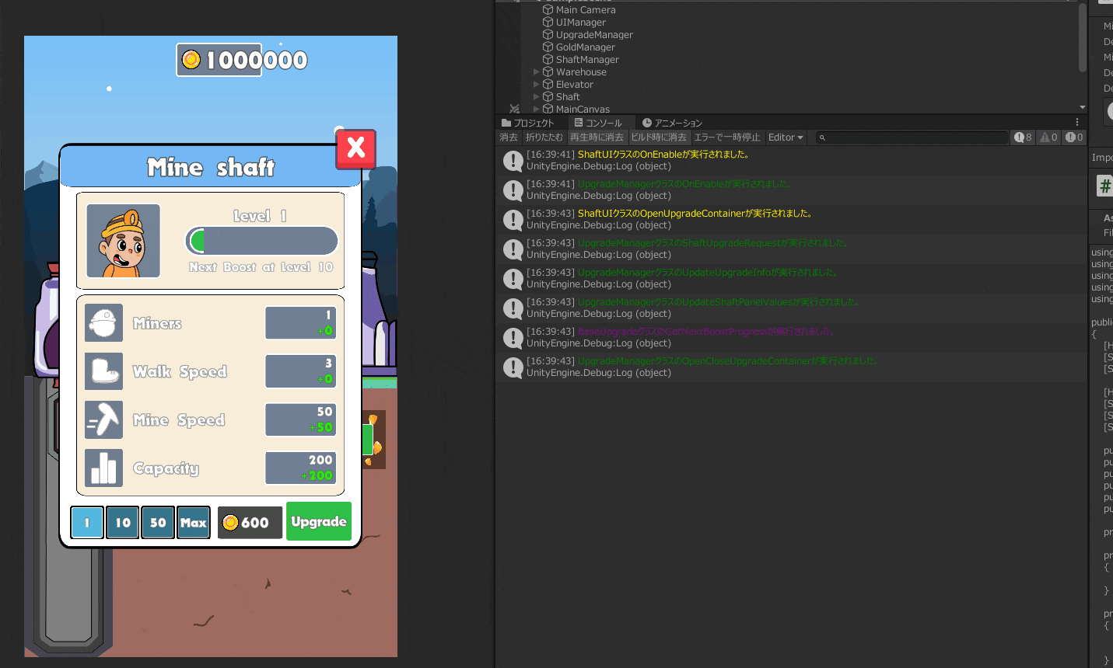Toggle error messages filter showing 0
This screenshot has width=1113, height=668.
[x=1074, y=137]
